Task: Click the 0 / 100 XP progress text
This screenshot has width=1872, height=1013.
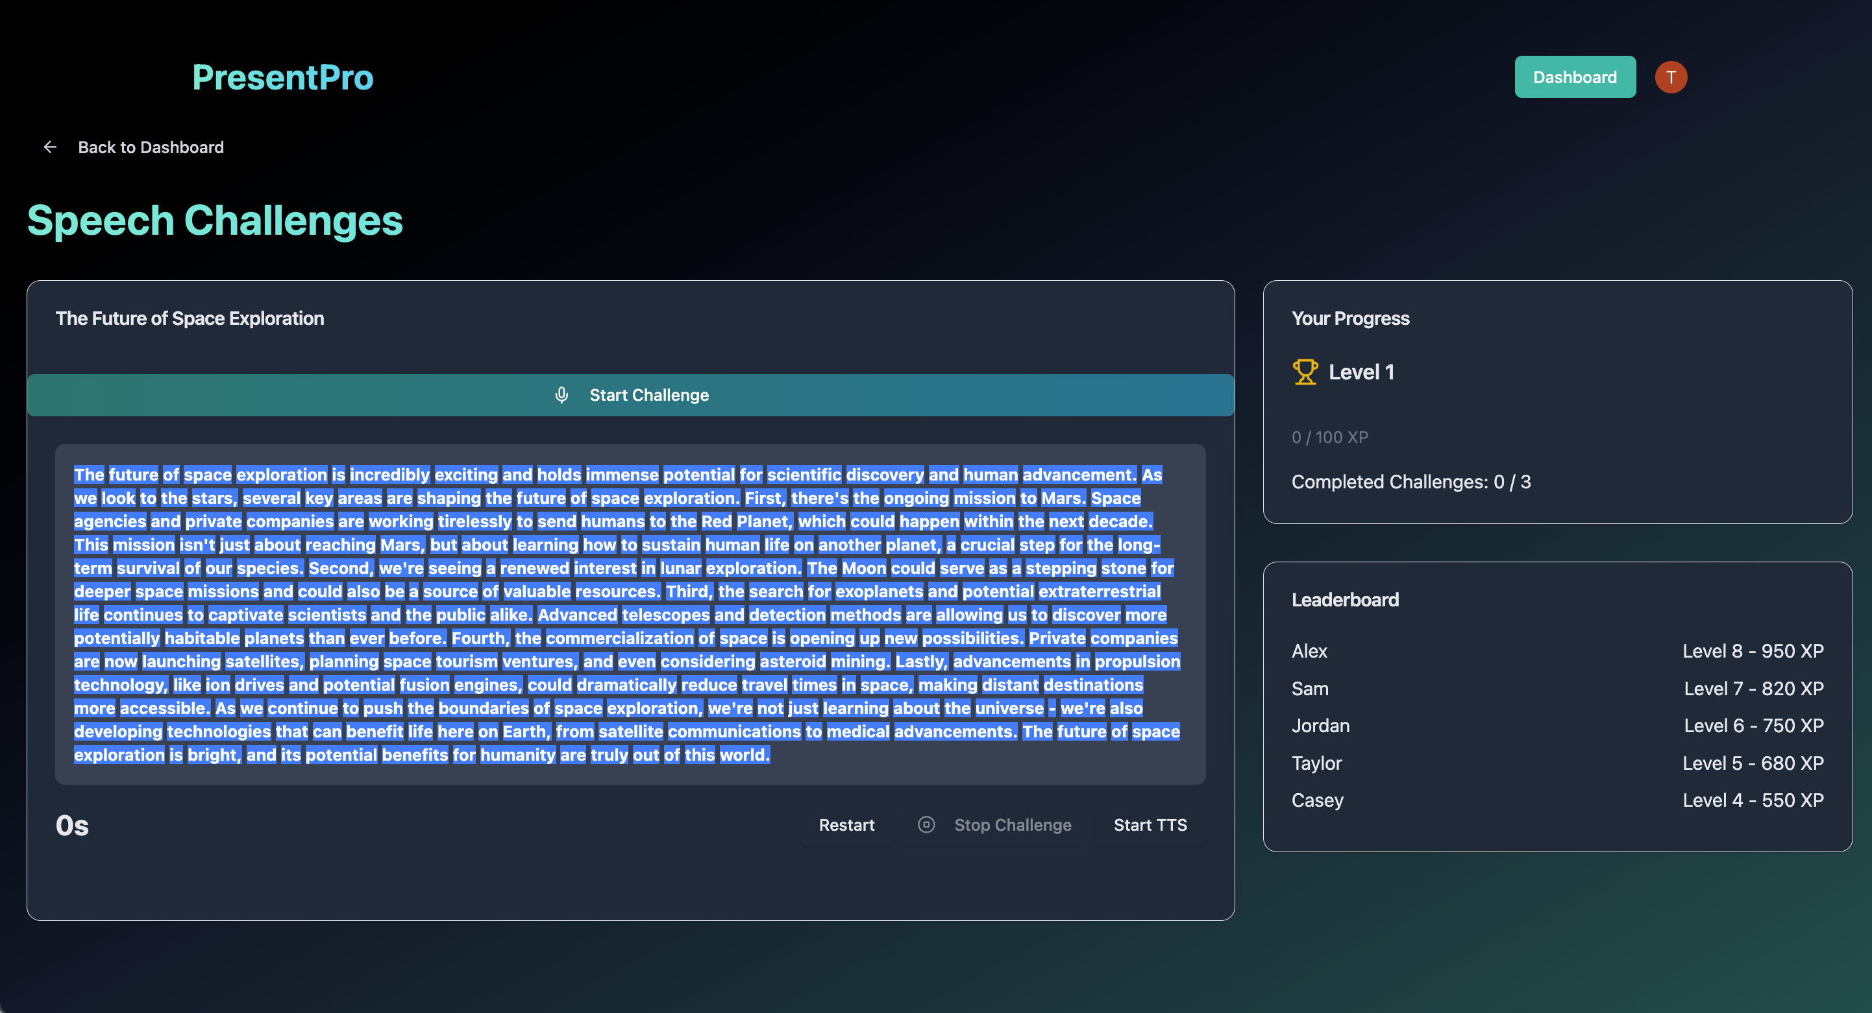Action: [x=1329, y=437]
